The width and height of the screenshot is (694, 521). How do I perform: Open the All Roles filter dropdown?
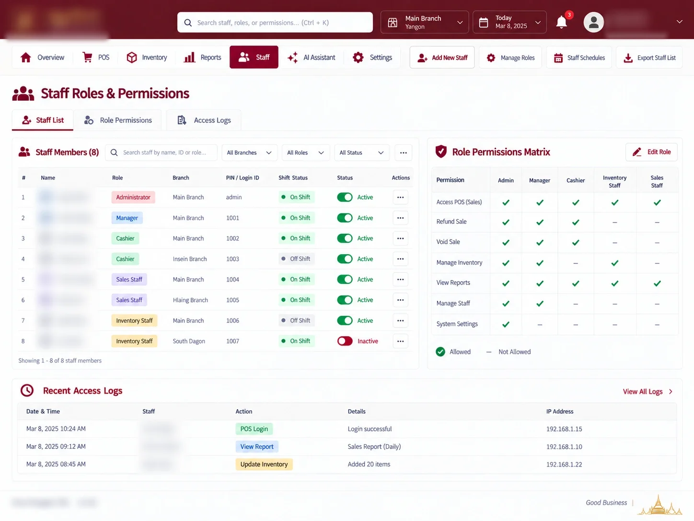306,153
